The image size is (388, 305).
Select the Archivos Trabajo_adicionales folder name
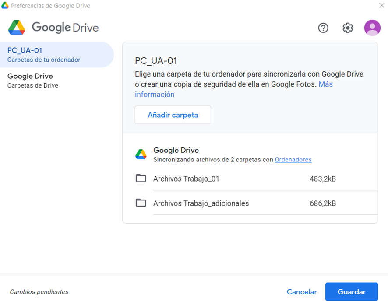click(201, 203)
